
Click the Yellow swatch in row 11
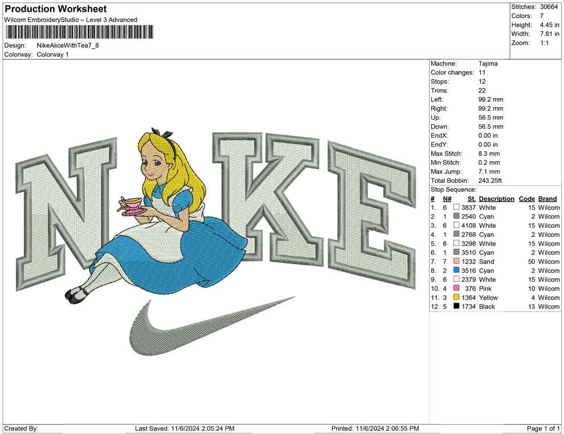(456, 297)
